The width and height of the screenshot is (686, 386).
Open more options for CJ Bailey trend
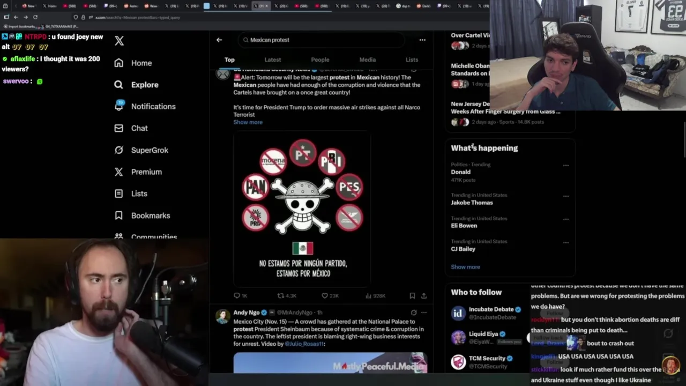click(x=566, y=242)
